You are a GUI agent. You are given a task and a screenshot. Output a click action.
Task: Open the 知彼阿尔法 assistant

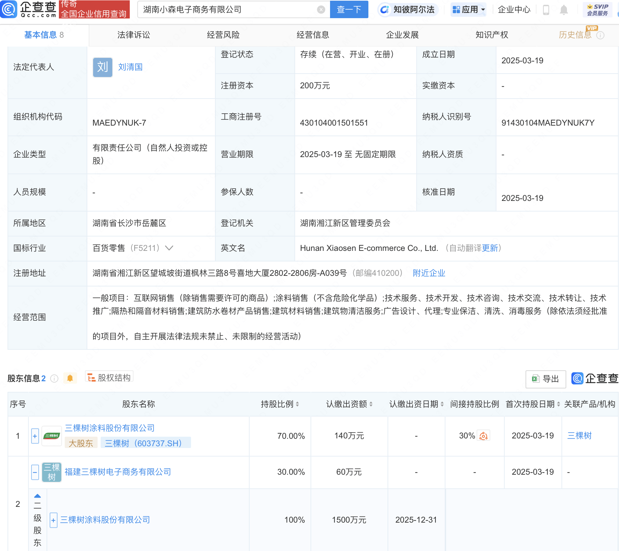click(x=408, y=10)
